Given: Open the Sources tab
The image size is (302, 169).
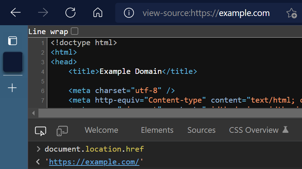Looking at the screenshot, I should coord(201,130).
